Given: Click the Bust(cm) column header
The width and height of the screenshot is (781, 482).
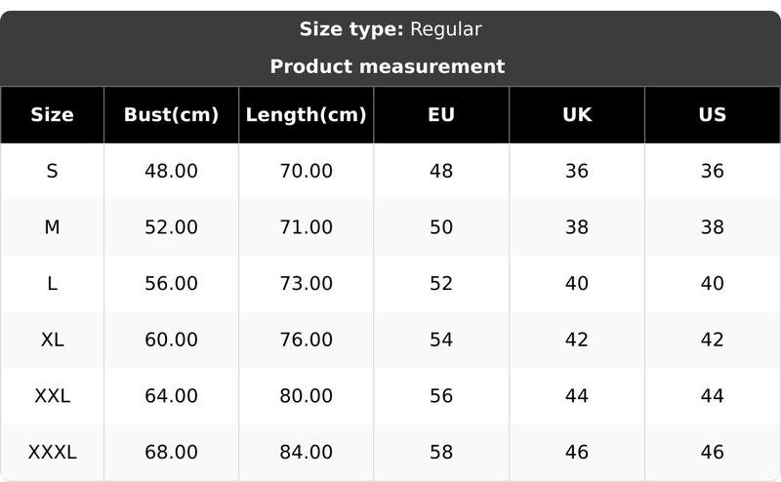Looking at the screenshot, I should point(171,114).
